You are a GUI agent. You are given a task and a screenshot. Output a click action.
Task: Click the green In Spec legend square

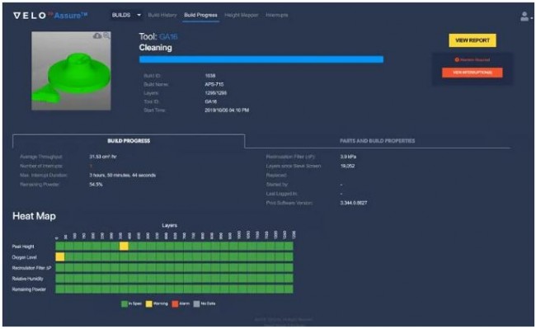125,303
